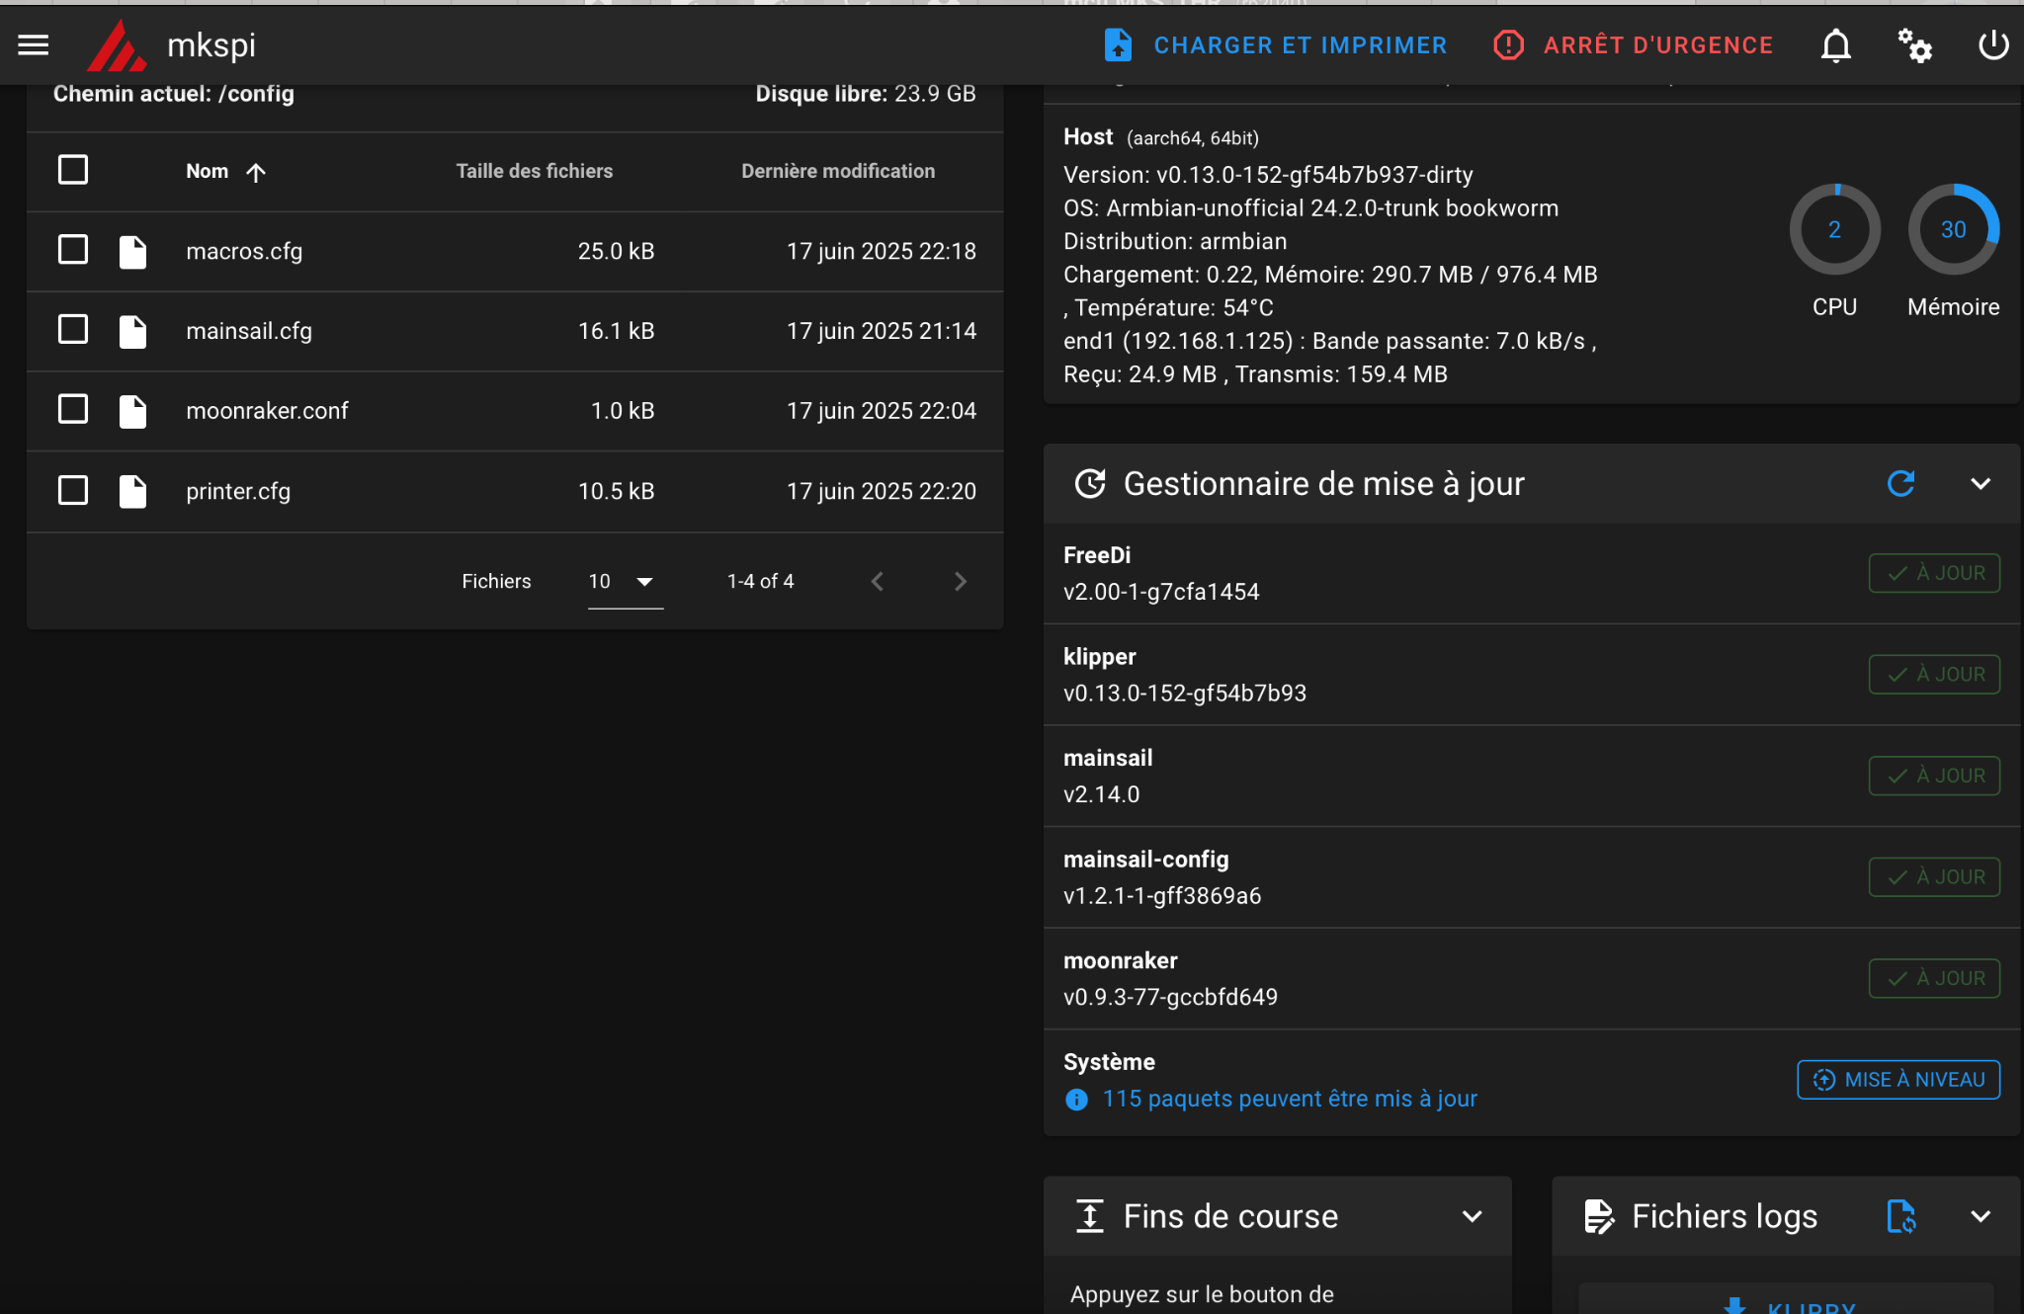Click the Mainsail logo

pos(117,45)
